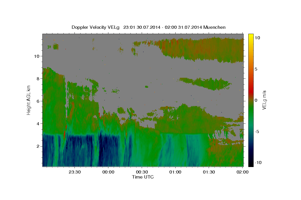Click the '00:30' time tick label

coord(142,172)
